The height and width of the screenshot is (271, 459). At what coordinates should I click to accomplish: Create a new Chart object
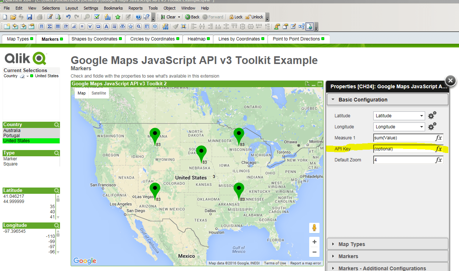pos(74,26)
